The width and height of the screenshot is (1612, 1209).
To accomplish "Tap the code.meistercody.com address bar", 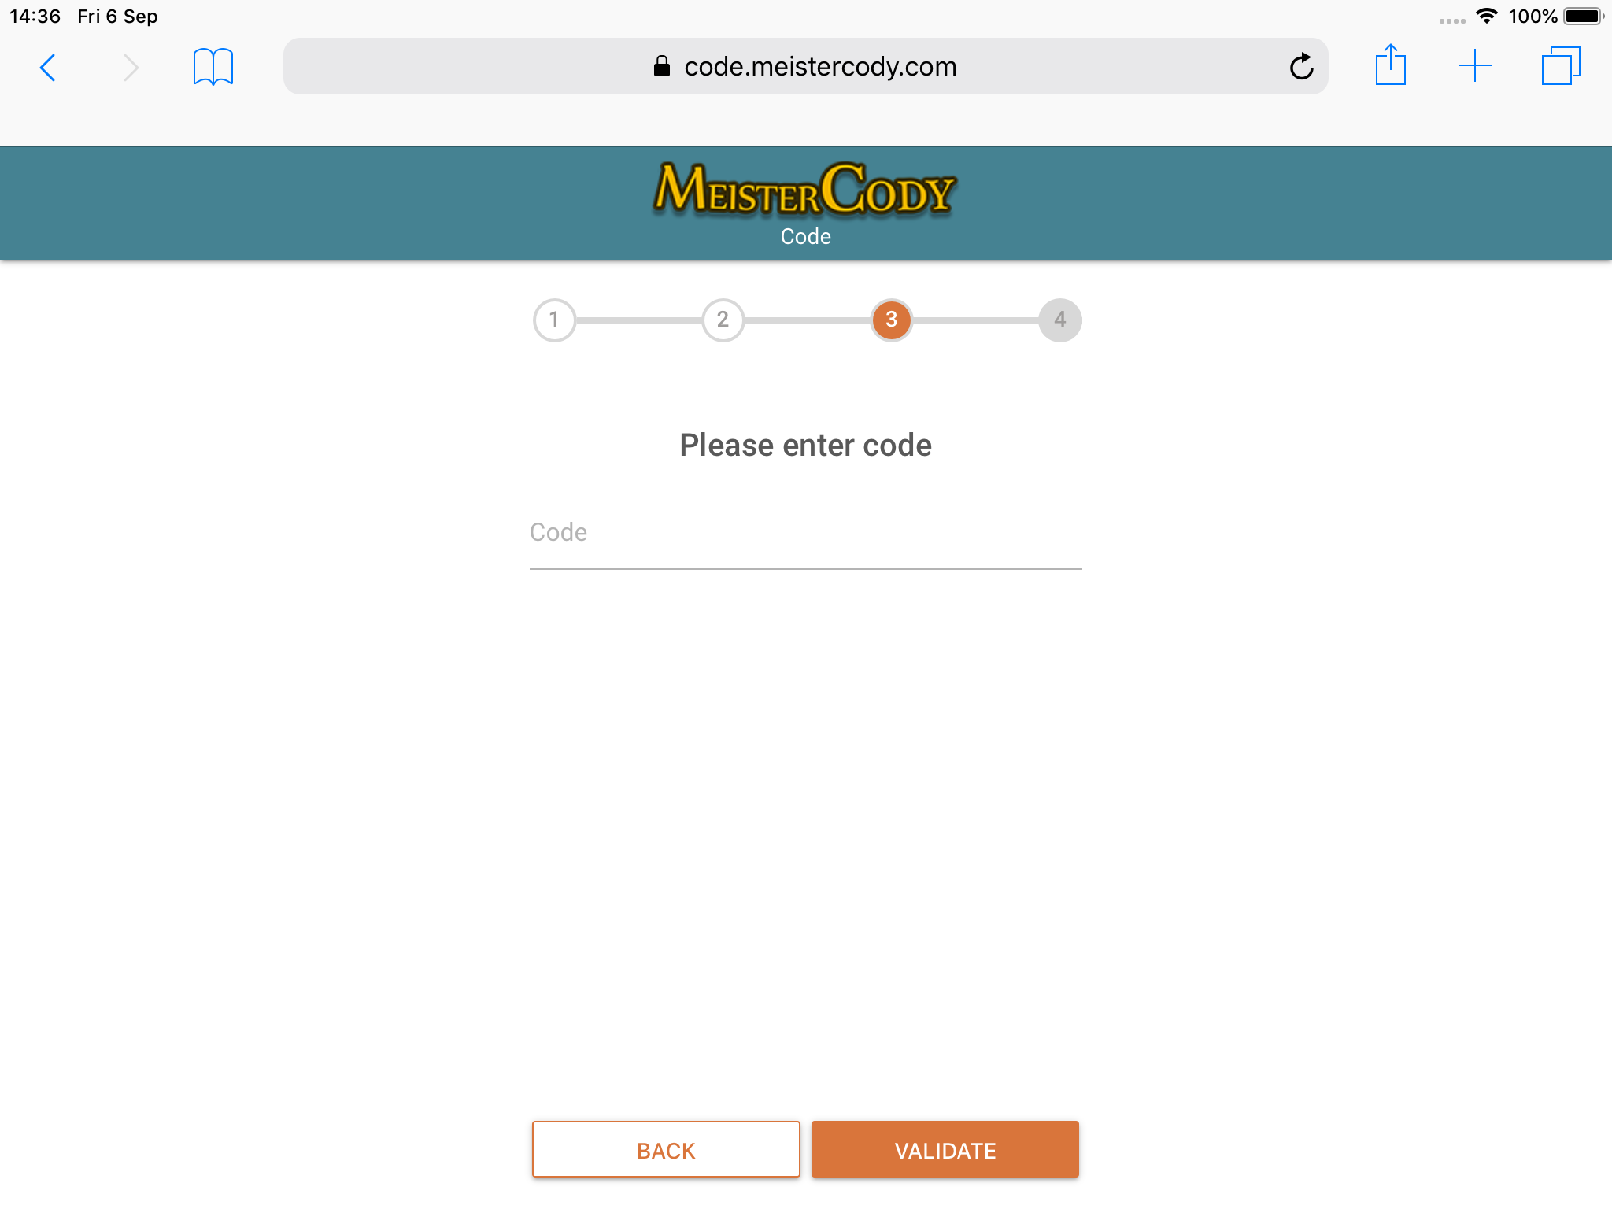I will click(806, 66).
